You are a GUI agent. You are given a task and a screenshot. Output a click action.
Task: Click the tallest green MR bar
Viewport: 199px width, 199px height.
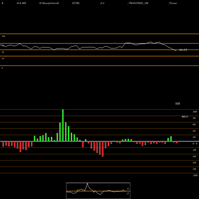[63, 125]
